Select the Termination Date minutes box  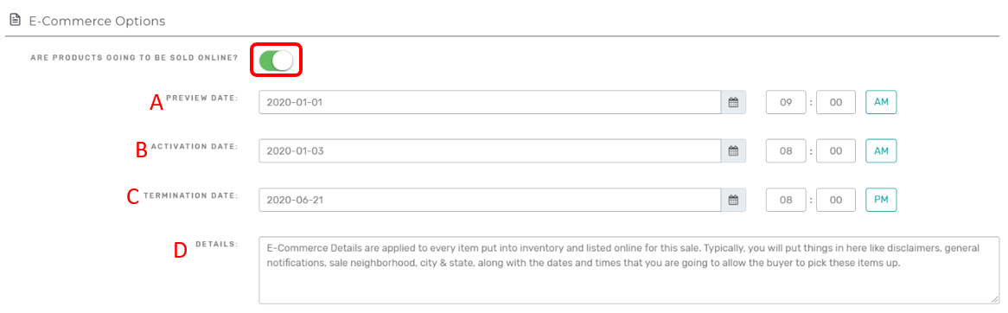pos(836,200)
